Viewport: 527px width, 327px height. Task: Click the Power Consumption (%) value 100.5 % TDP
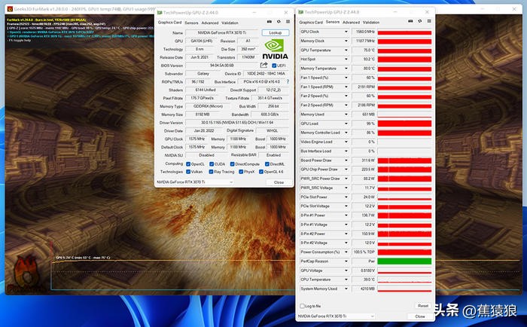[364, 252]
